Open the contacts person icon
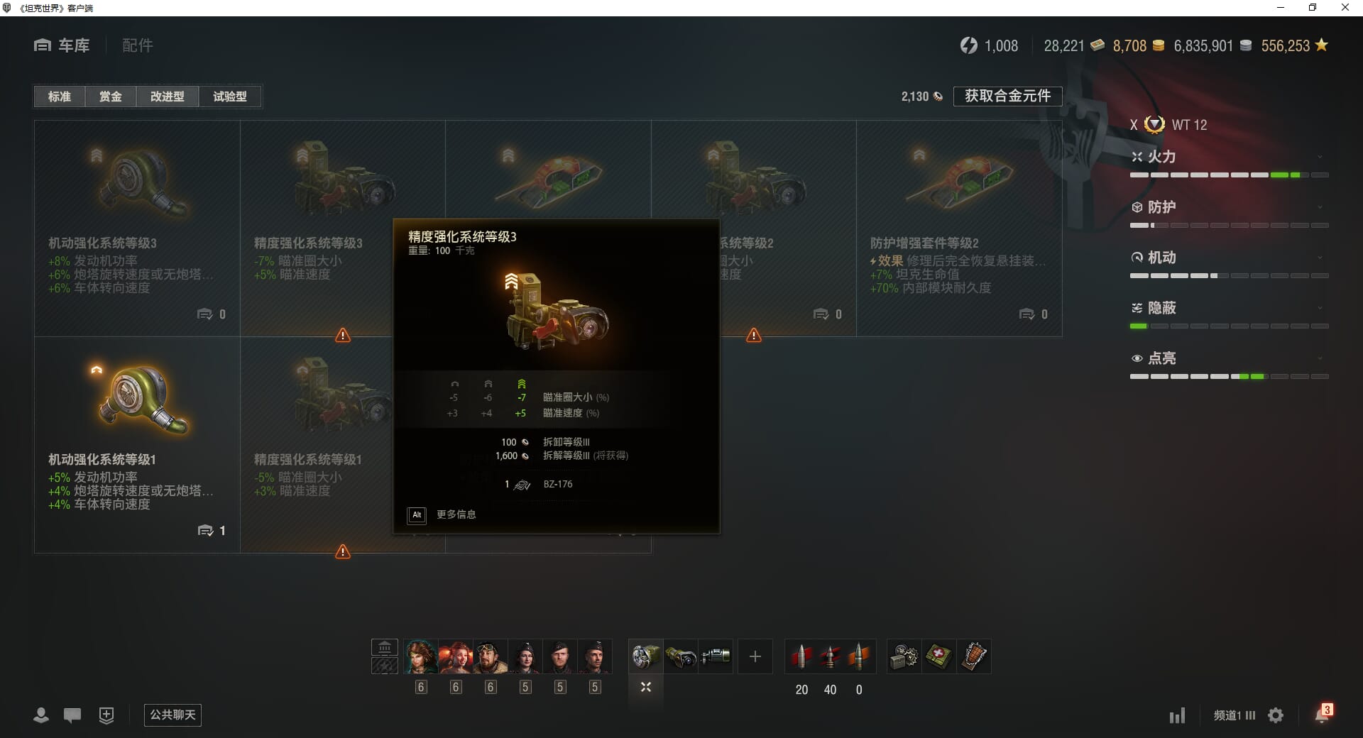 (x=41, y=715)
